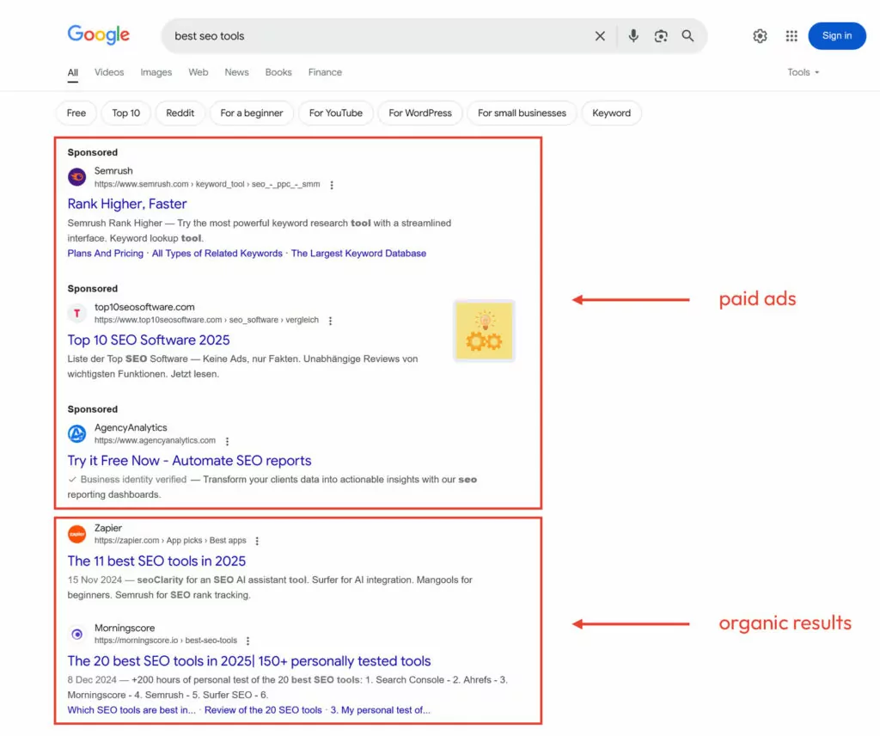This screenshot has height=736, width=880.
Task: Click the Semrush favicon
Action: tap(76, 177)
